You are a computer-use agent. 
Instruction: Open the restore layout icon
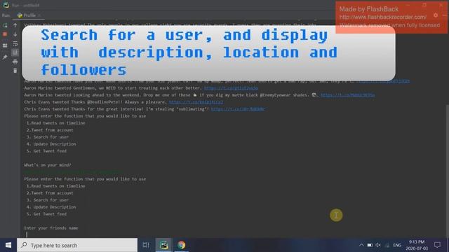click(x=5, y=45)
